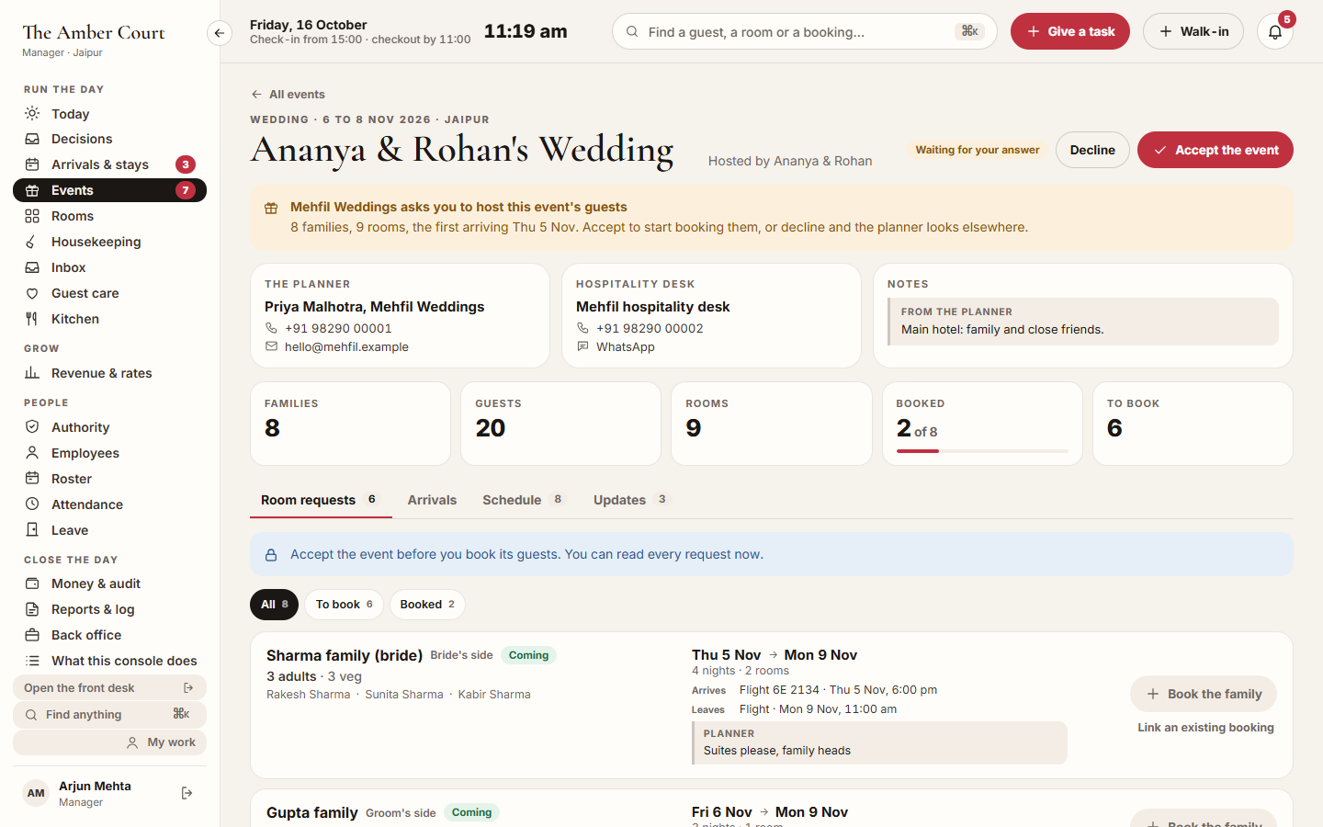Open Reports & log
Screen dimensions: 1323x827
click(109, 609)
